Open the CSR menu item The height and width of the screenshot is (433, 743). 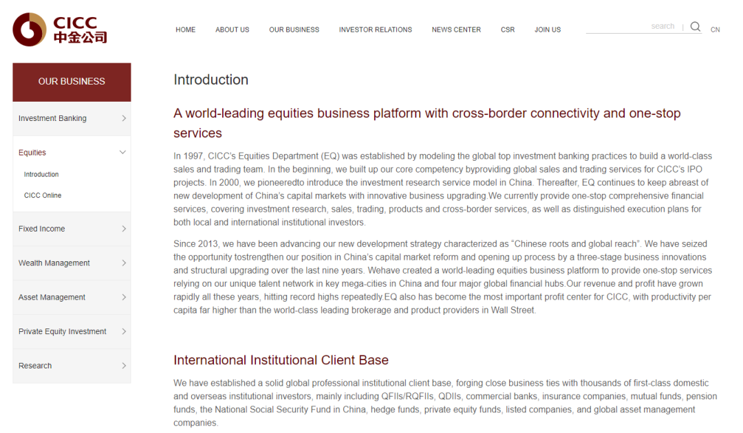pos(508,30)
